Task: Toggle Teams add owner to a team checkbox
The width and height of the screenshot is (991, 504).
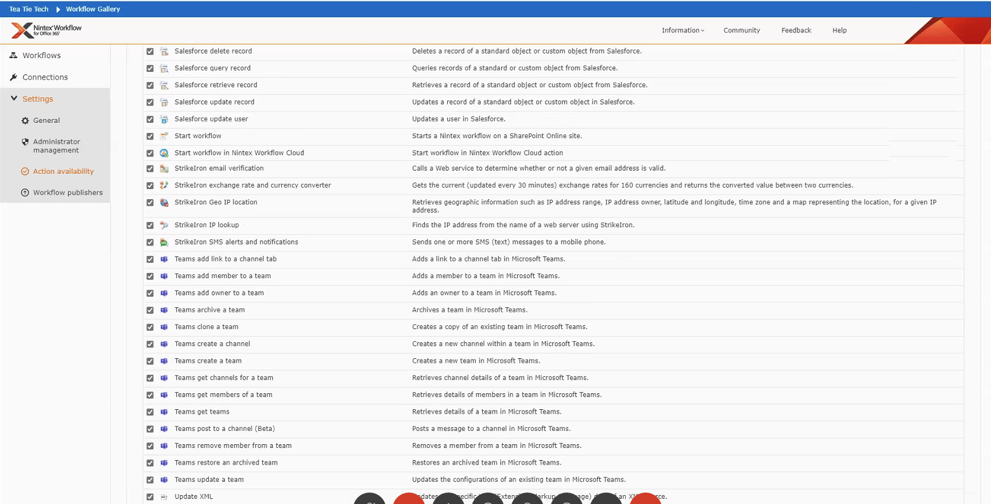Action: [150, 293]
